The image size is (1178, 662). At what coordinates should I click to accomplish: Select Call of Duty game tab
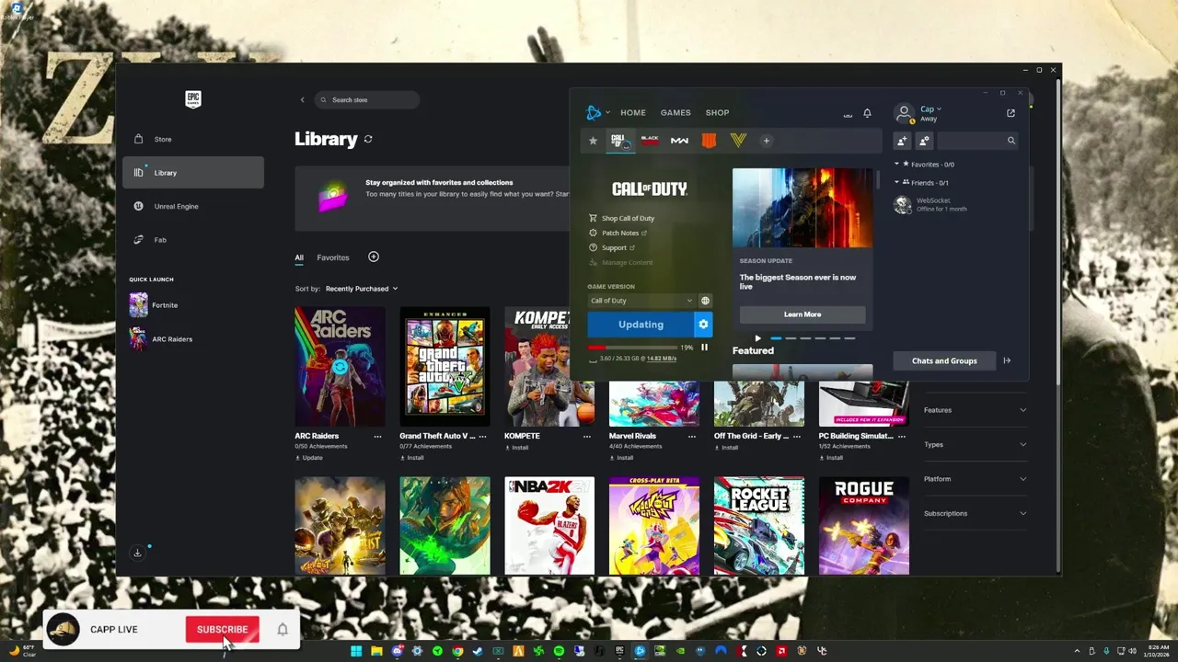click(x=620, y=141)
